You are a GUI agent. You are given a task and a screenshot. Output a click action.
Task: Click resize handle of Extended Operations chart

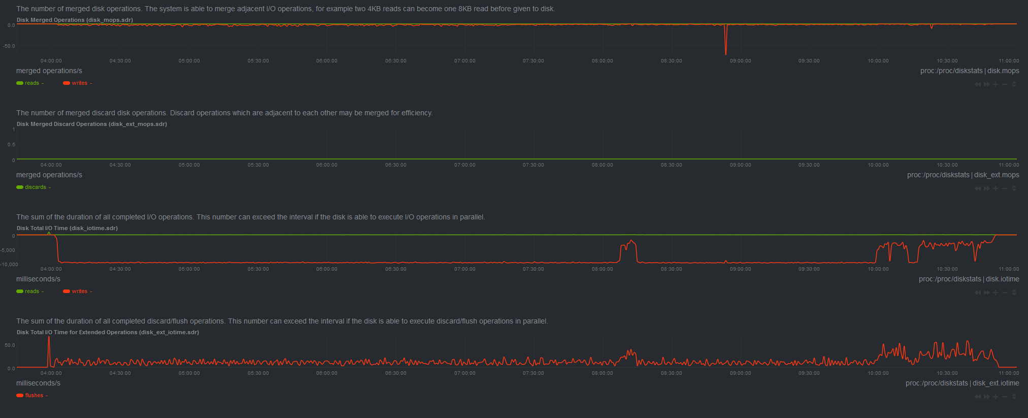[1014, 397]
